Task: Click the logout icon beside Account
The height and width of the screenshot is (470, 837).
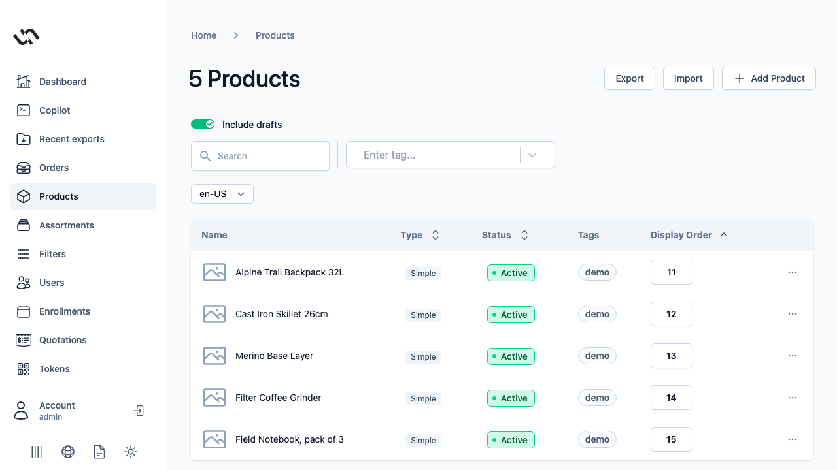Action: click(139, 411)
